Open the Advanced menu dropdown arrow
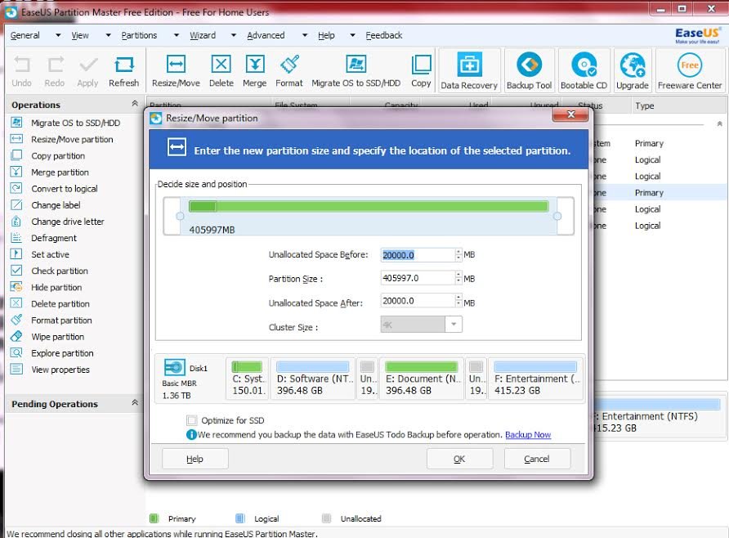Screen dimensions: 729x538 point(305,35)
